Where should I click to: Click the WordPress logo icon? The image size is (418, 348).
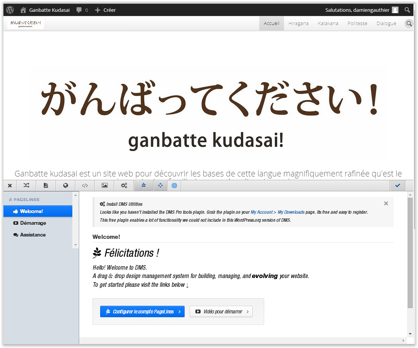tap(10, 10)
